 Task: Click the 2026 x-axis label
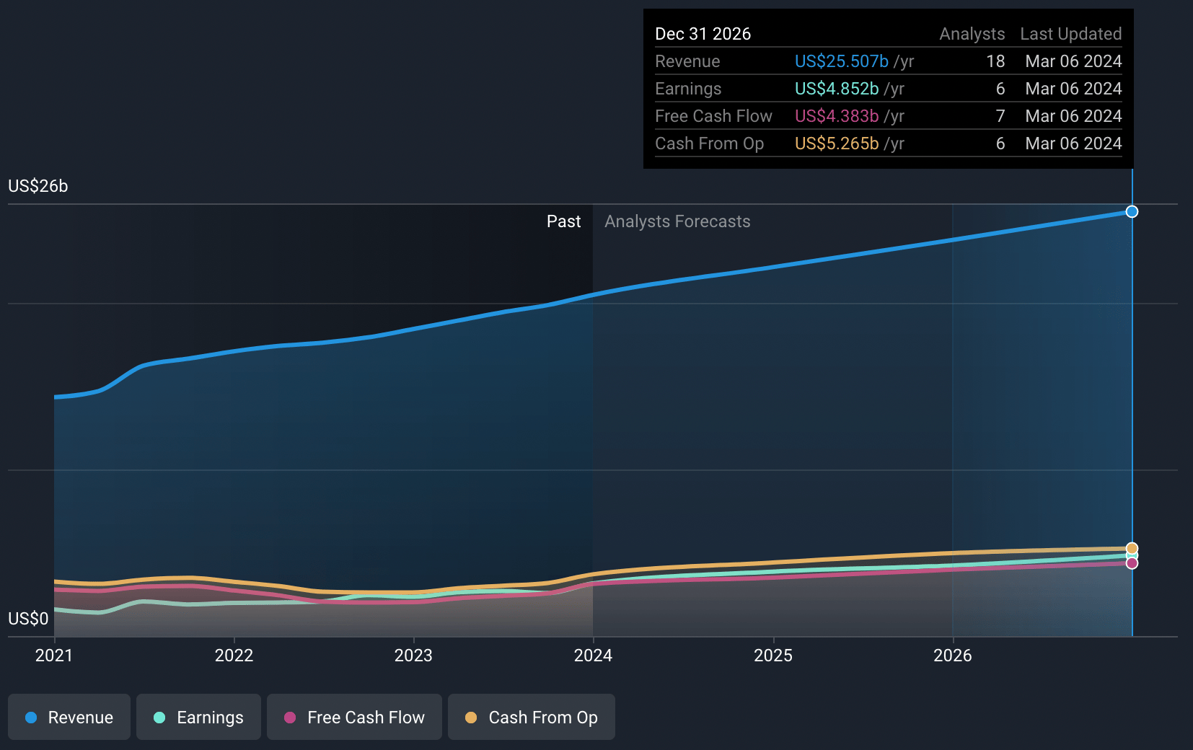(952, 656)
